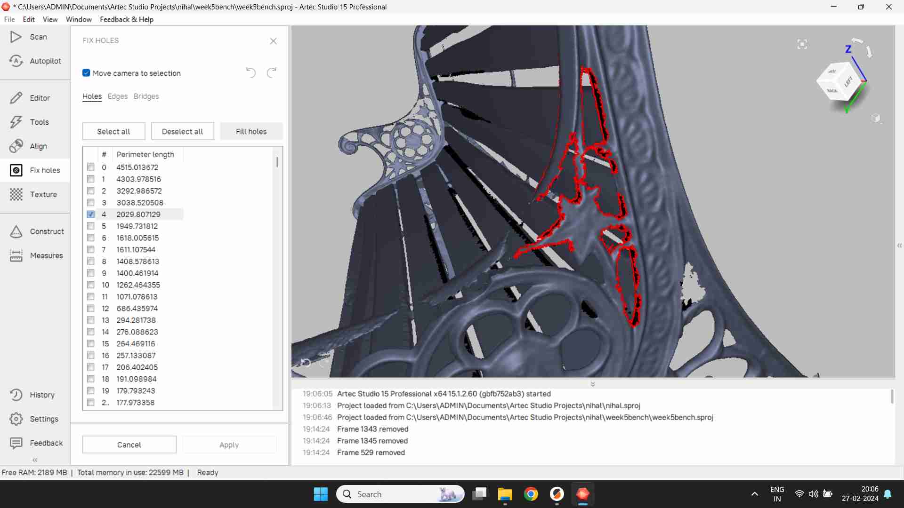Open the Texture panel

coord(33,194)
